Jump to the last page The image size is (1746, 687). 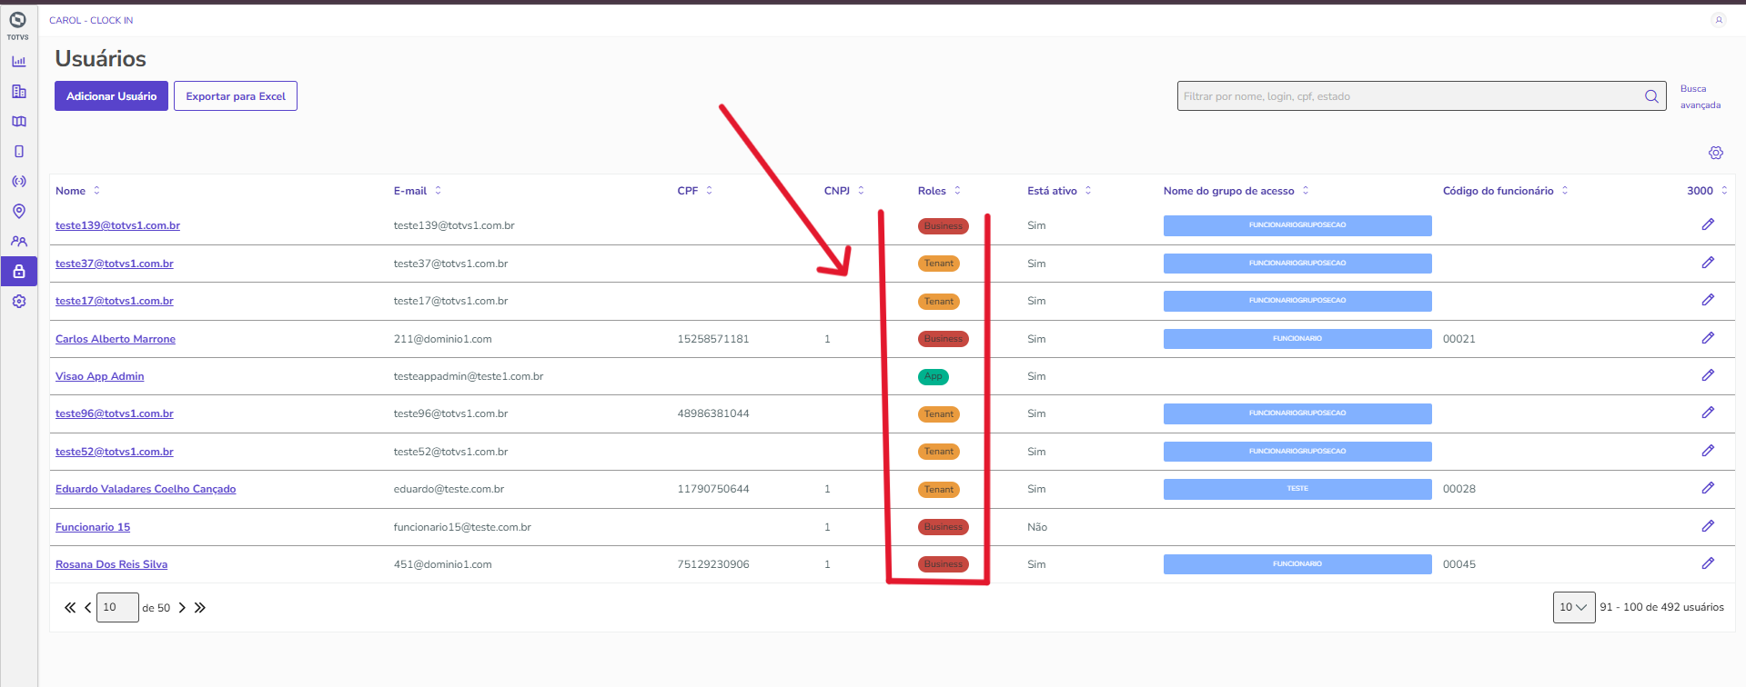200,608
